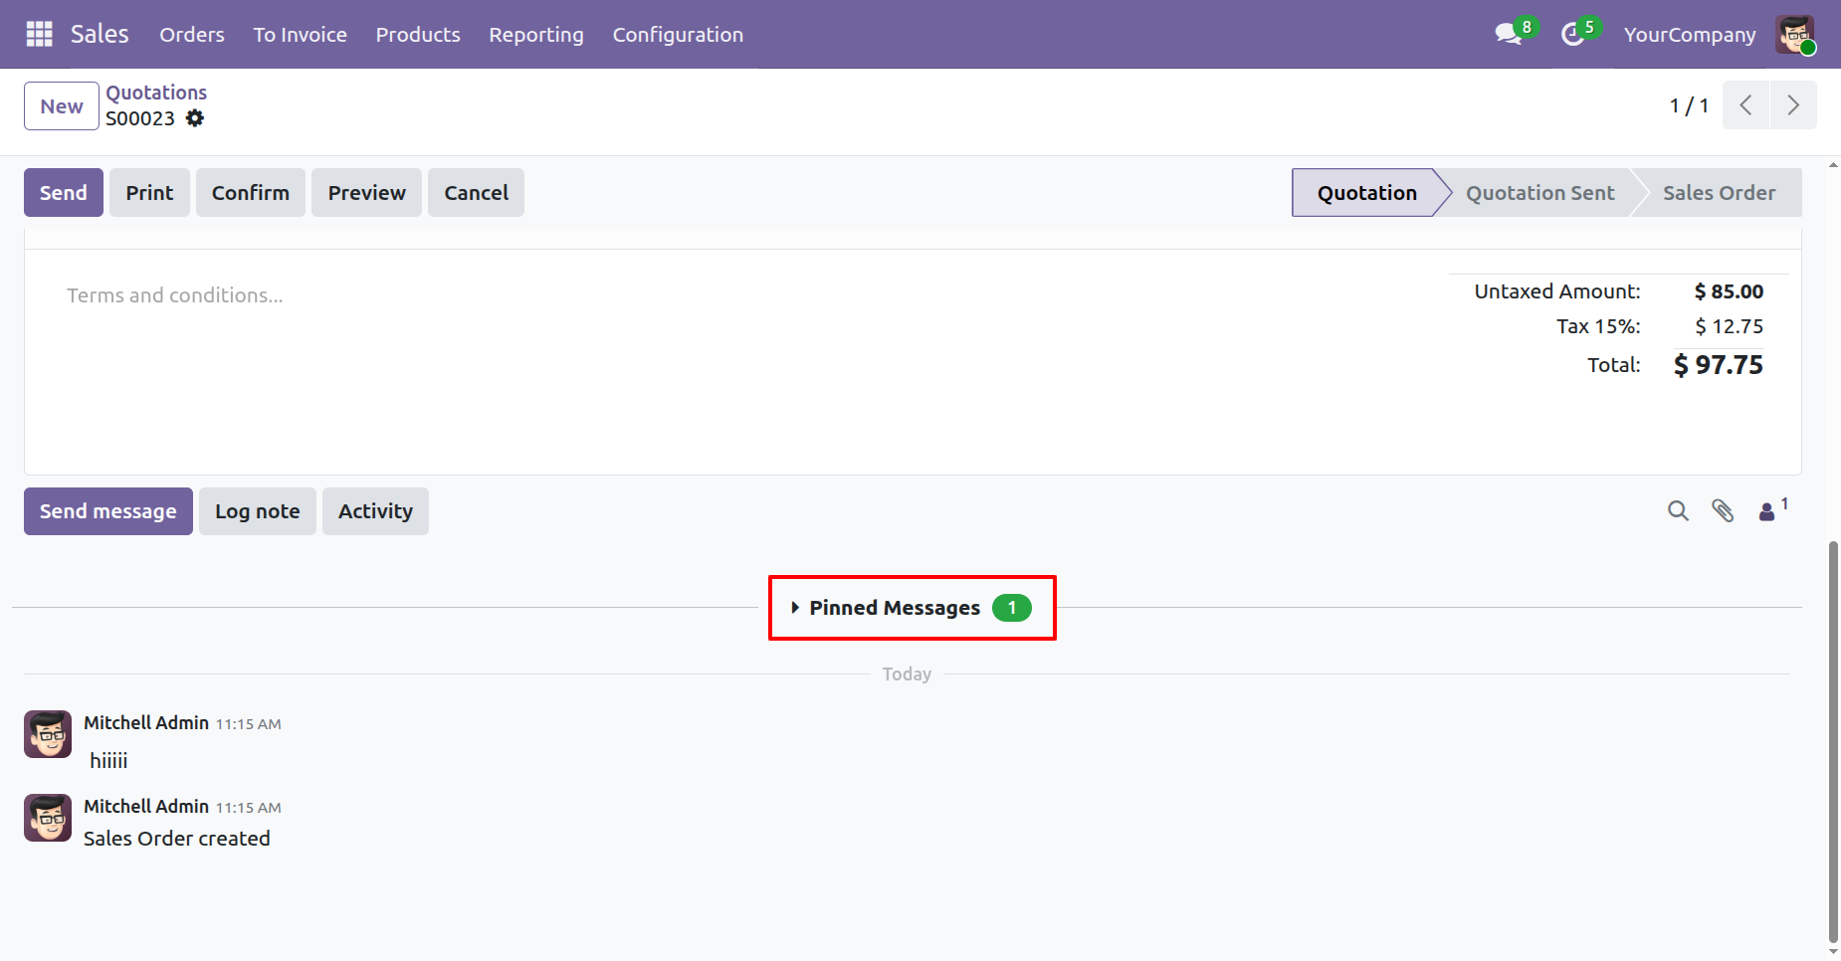
Task: Set status to Quotation Sent
Action: click(1539, 193)
